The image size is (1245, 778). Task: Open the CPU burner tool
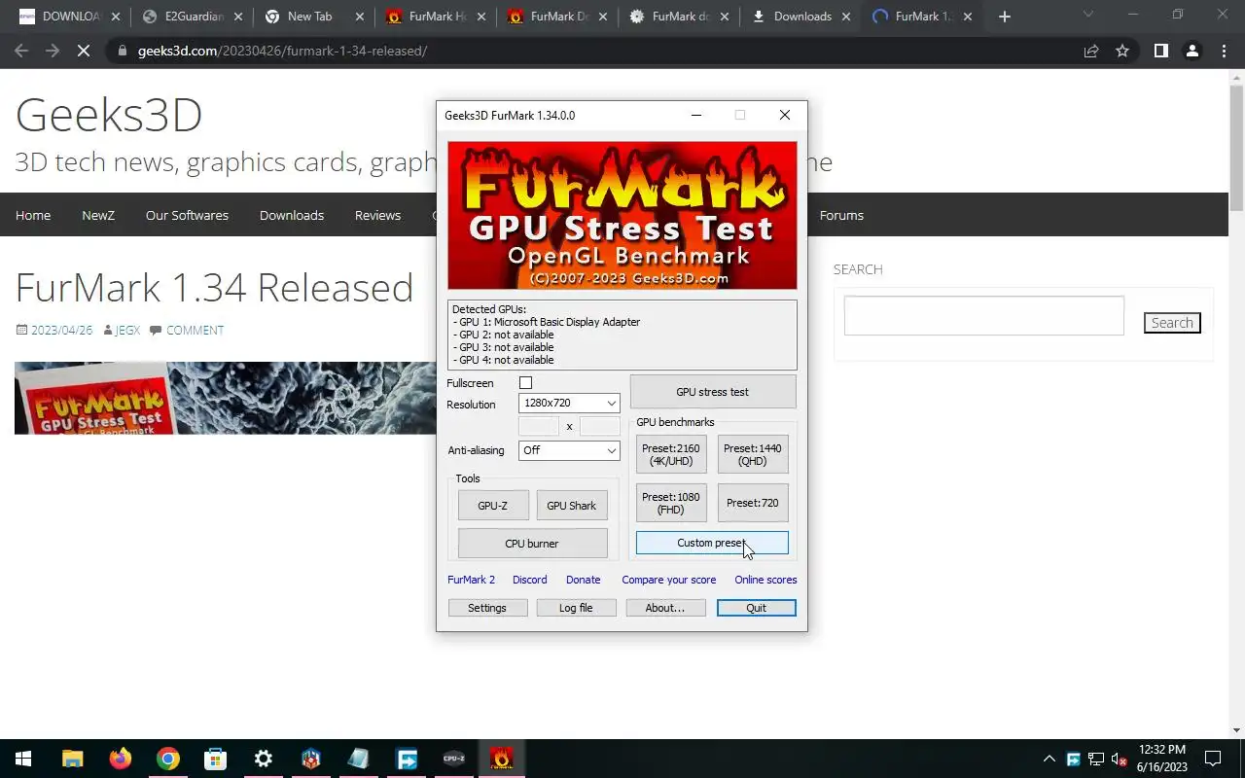pyautogui.click(x=533, y=544)
